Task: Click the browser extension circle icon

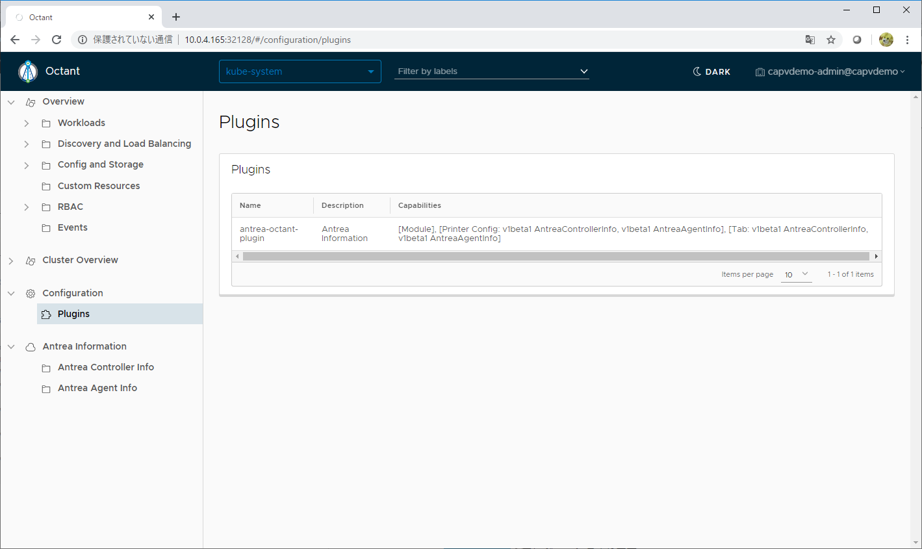Action: (857, 40)
